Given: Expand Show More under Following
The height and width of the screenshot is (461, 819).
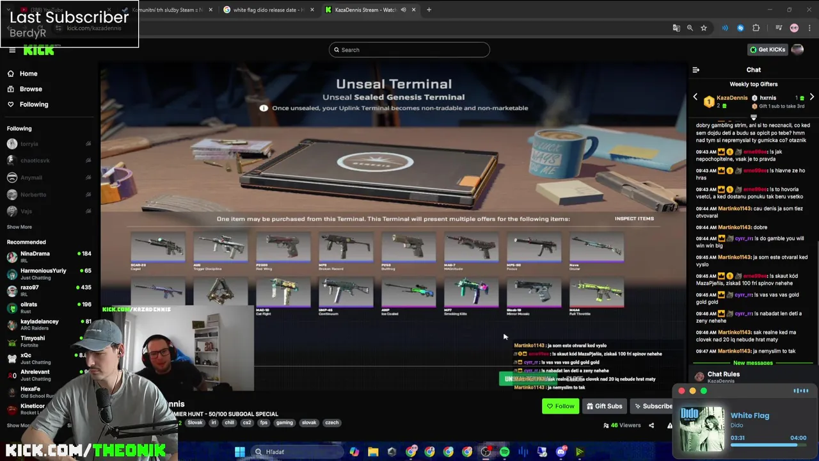Looking at the screenshot, I should pyautogui.click(x=19, y=227).
